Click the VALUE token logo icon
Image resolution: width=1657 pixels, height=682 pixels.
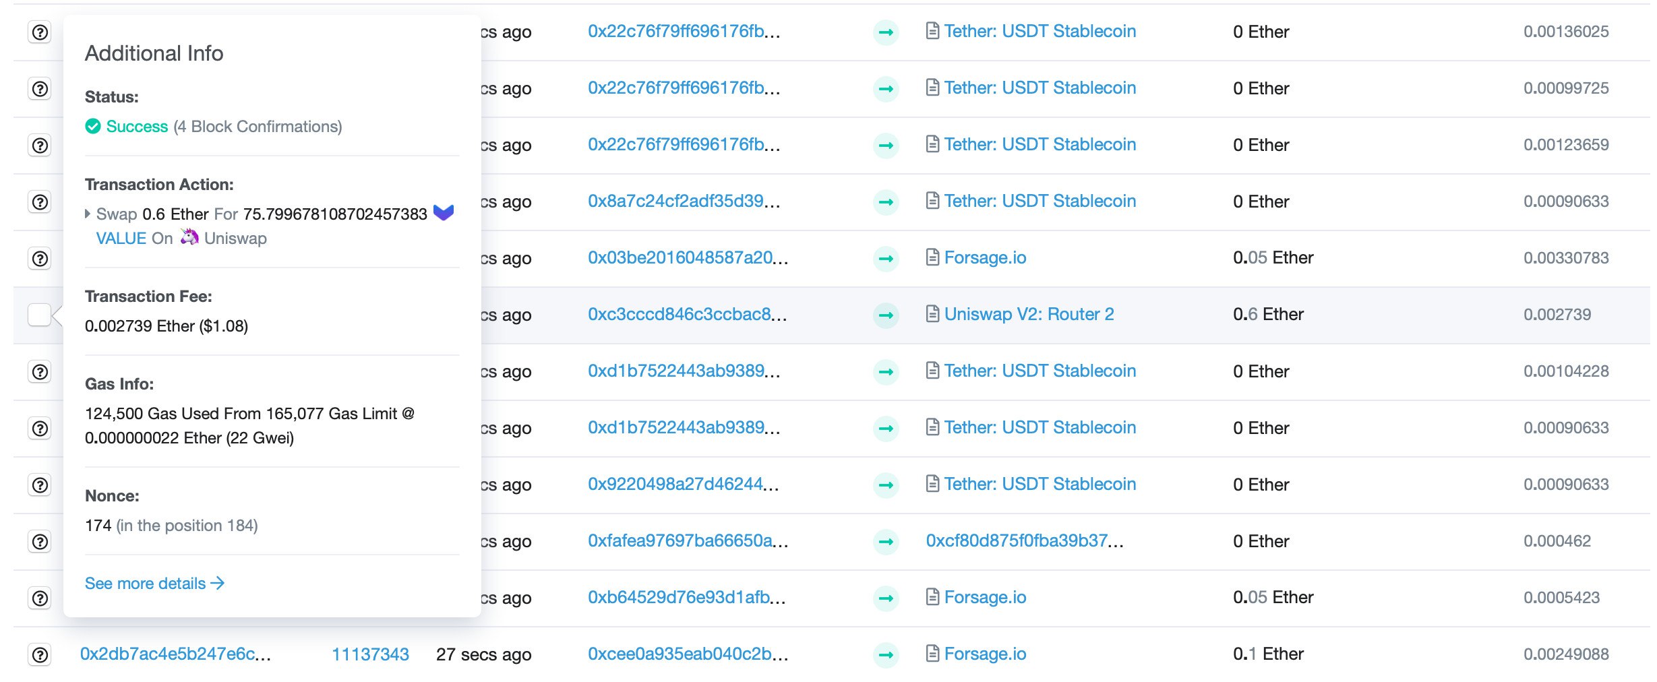443,213
